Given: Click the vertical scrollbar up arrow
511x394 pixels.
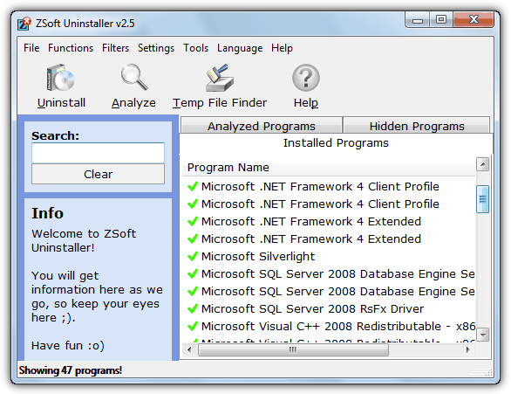Looking at the screenshot, I should click(482, 164).
